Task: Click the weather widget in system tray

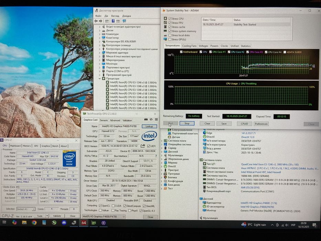Action: (x=254, y=224)
